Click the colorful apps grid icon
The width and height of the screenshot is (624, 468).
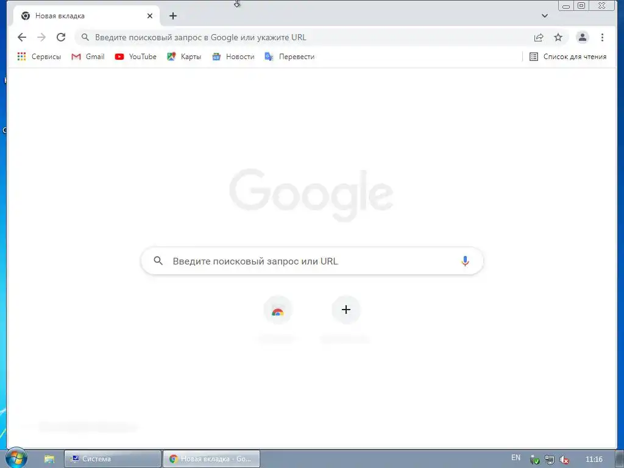point(21,57)
